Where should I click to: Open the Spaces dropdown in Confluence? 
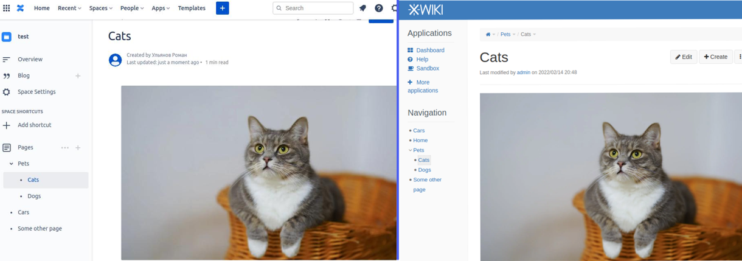(x=101, y=8)
